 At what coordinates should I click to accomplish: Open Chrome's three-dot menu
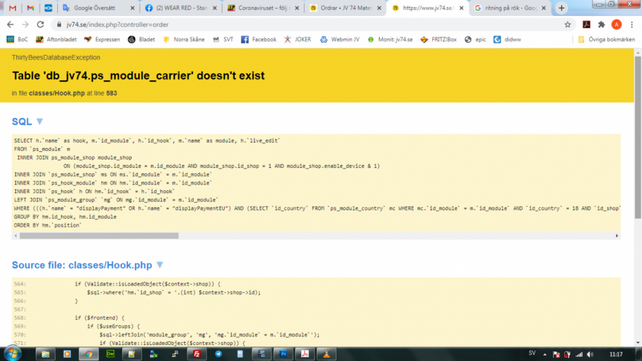point(632,24)
